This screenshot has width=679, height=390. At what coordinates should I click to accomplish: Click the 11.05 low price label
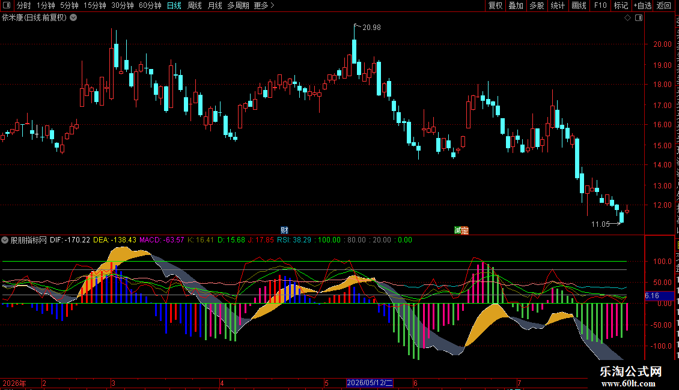pos(600,224)
